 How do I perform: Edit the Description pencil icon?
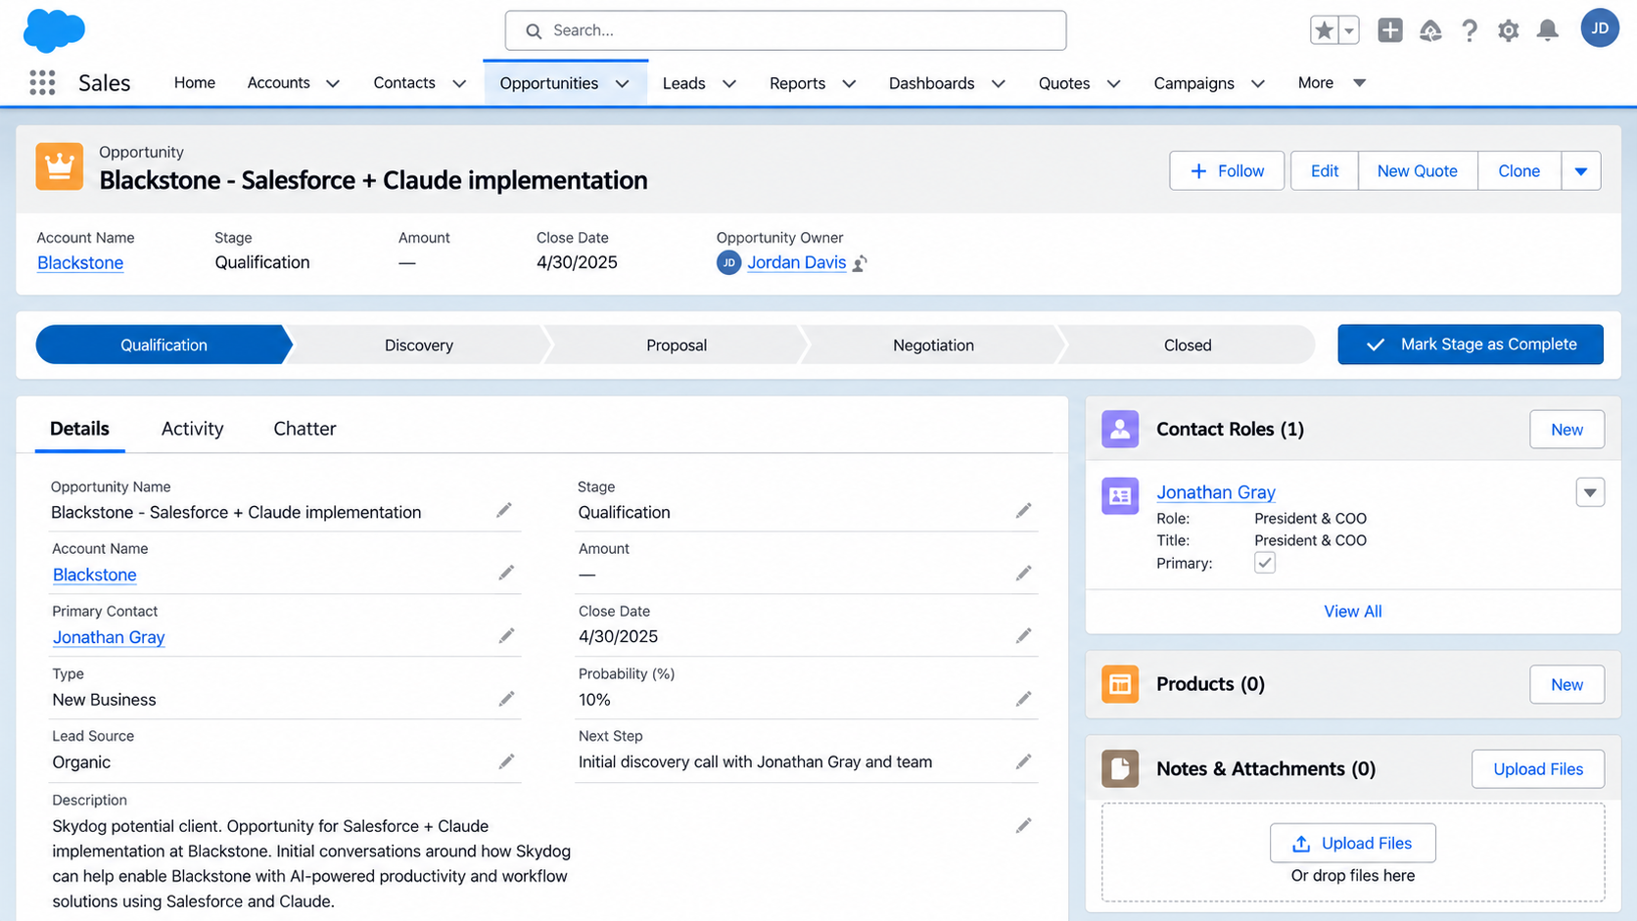click(x=1023, y=826)
